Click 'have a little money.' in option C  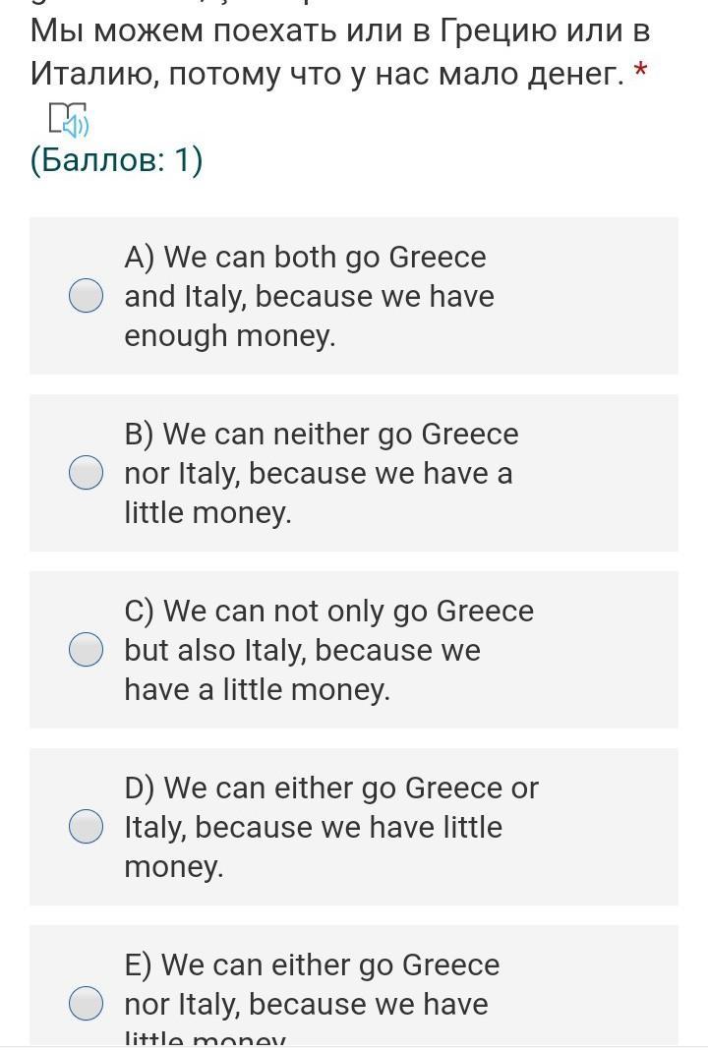[x=257, y=689]
